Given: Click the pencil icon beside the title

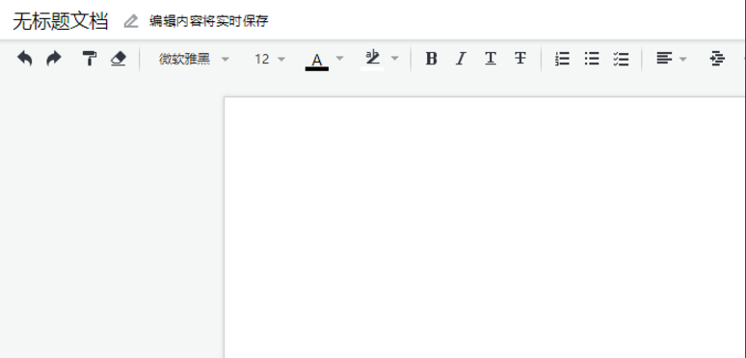Looking at the screenshot, I should 131,21.
